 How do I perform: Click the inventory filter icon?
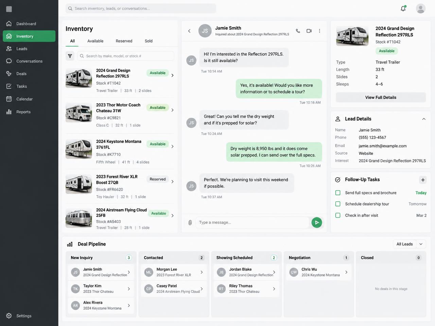(x=70, y=56)
